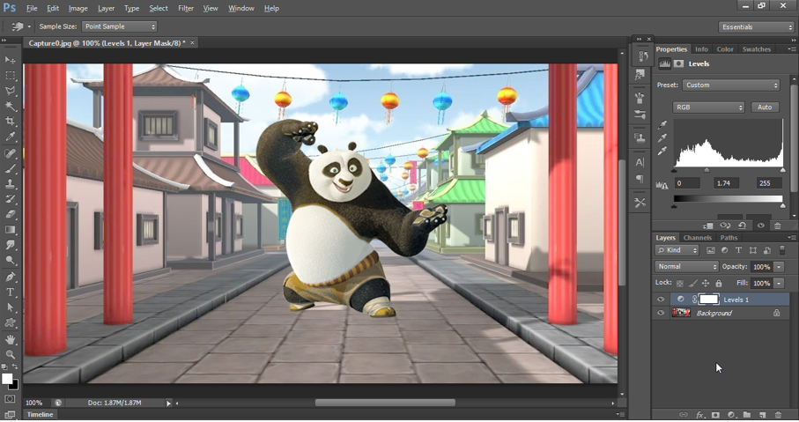Toggle lock all for layer
Screen dimensions: 799x422
click(719, 284)
